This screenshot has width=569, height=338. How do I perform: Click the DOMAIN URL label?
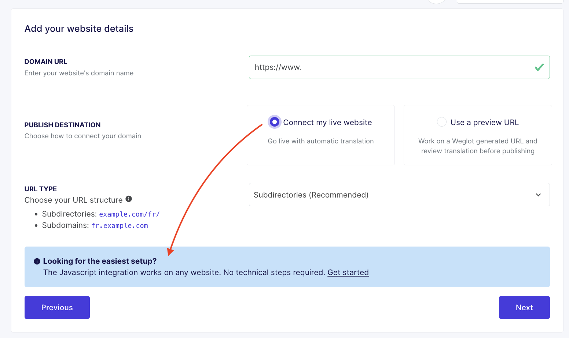pos(46,62)
